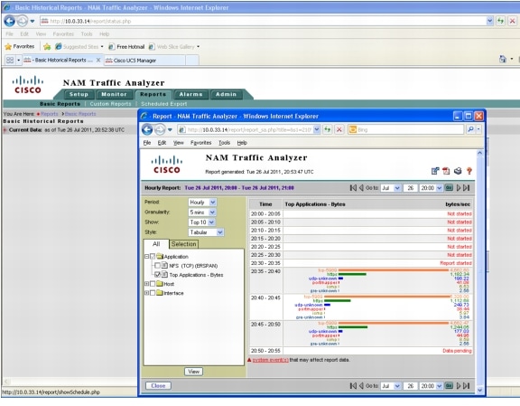Go to next hour in top navigation bar

tap(459, 188)
